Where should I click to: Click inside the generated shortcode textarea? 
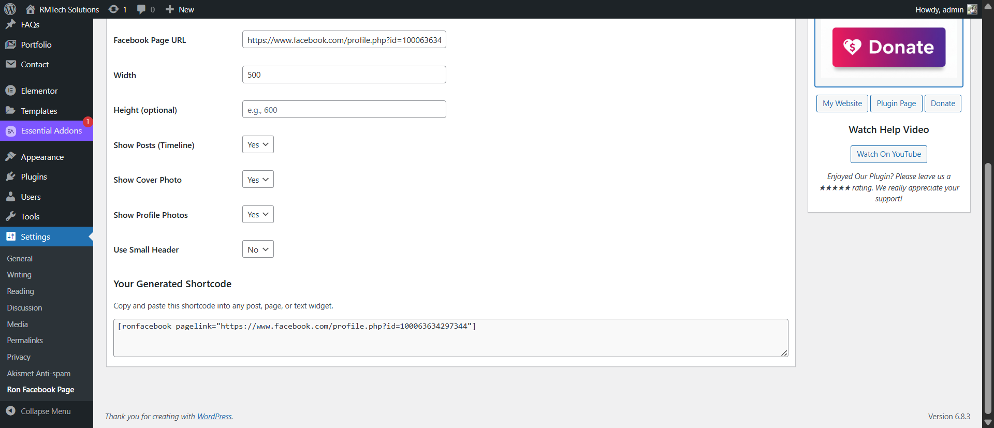pos(451,338)
